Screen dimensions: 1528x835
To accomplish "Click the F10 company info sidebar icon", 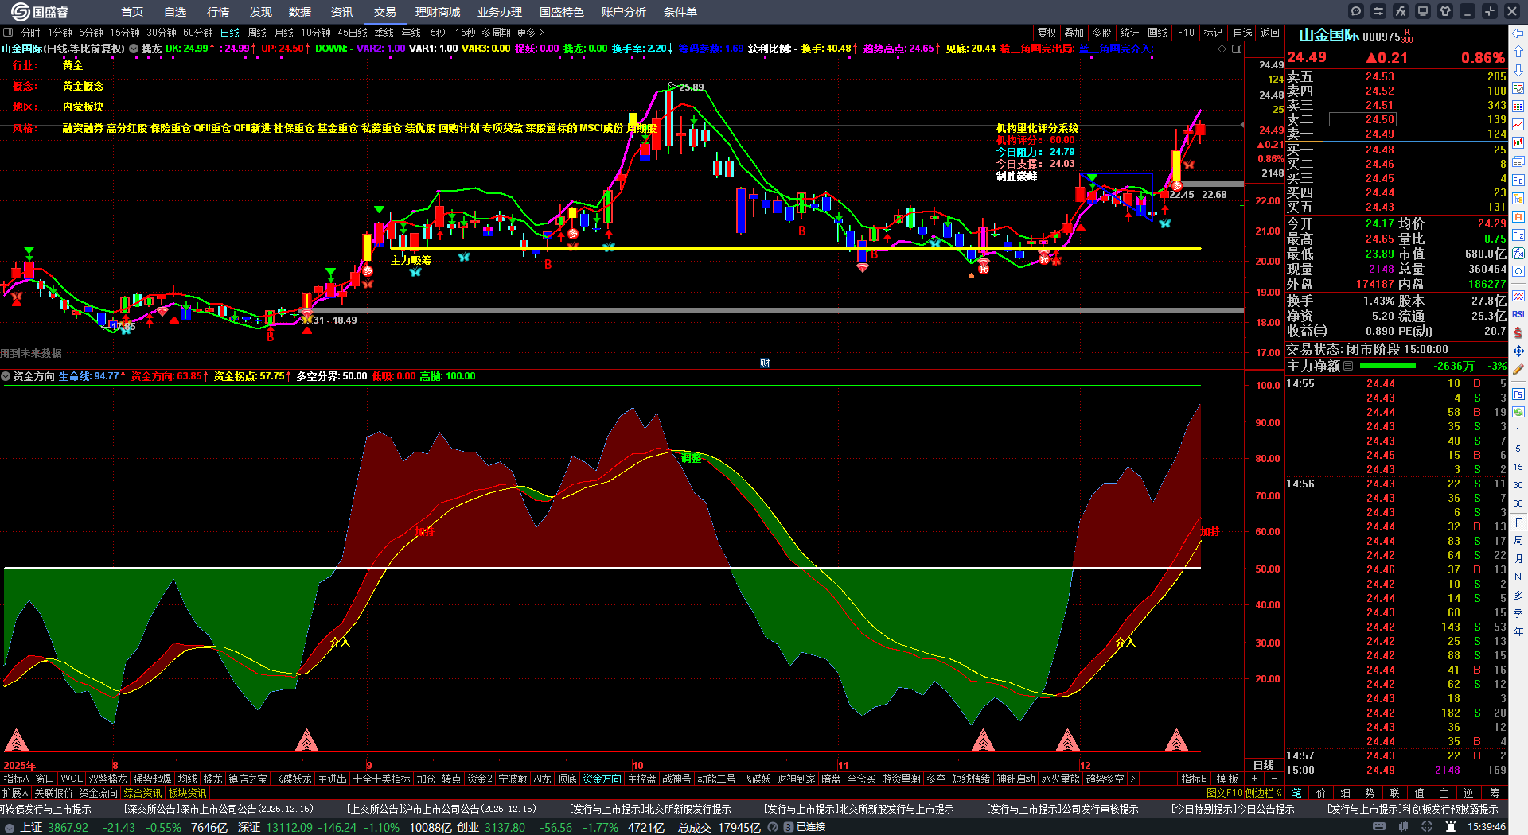I will 1518,181.
